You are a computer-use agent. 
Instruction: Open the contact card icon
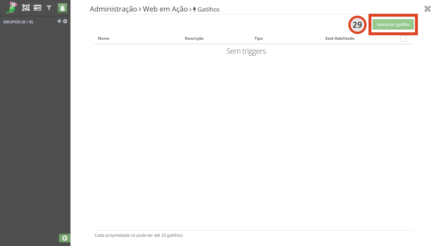(37, 8)
